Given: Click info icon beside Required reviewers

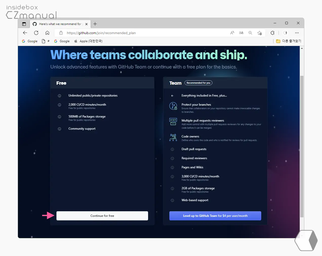Looking at the screenshot, I should [172, 158].
